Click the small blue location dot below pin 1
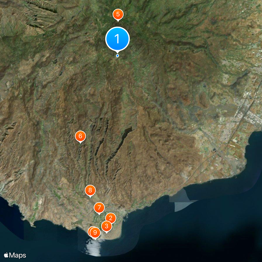 (x=117, y=56)
